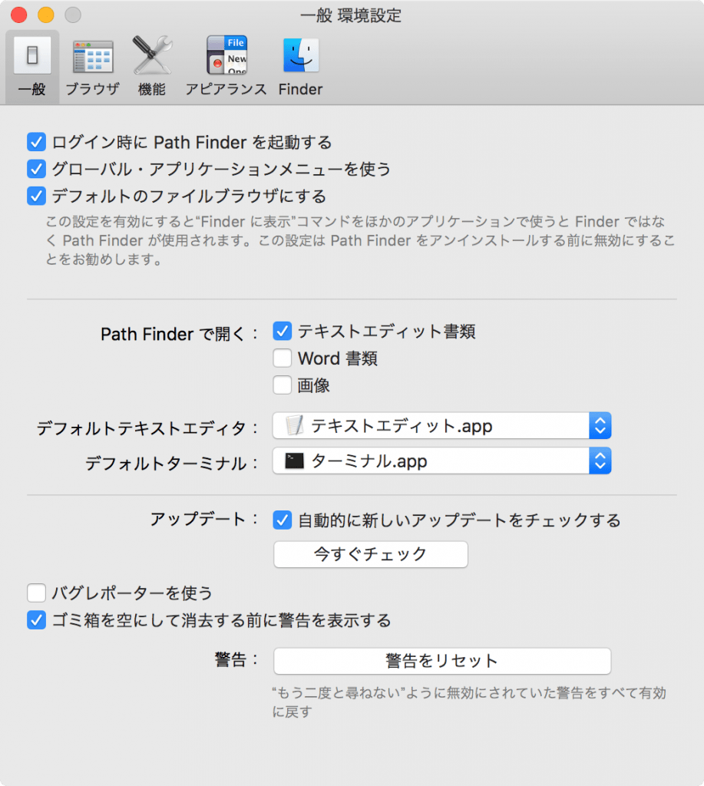Image resolution: width=704 pixels, height=786 pixels.
Task: Click the デフォルトターミナル label
Action: (171, 463)
